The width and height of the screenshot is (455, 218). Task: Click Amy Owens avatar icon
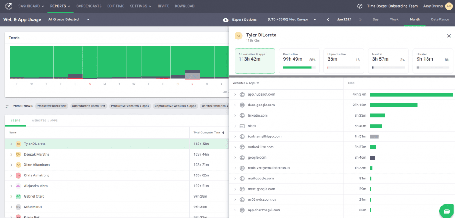pyautogui.click(x=448, y=6)
